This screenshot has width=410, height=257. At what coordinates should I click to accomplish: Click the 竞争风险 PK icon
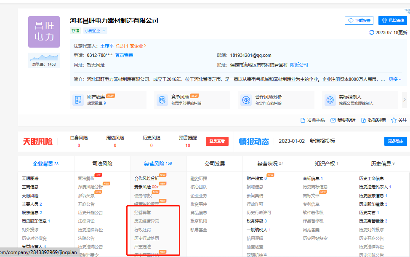click(162, 100)
